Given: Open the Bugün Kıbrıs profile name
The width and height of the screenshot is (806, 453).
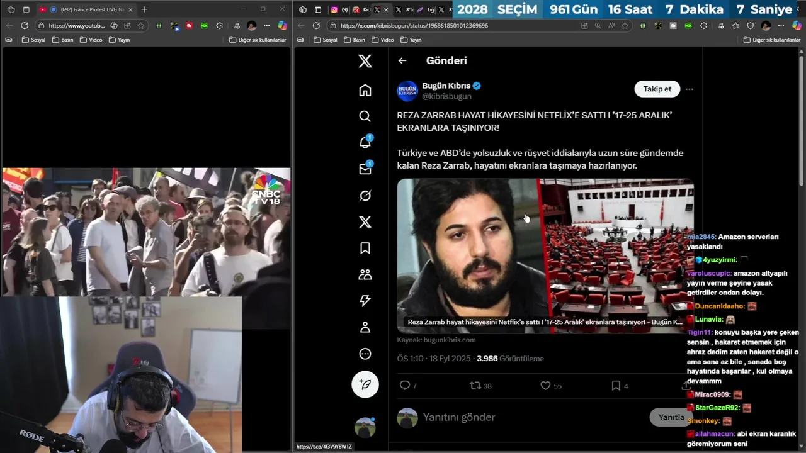Looking at the screenshot, I should click(446, 86).
